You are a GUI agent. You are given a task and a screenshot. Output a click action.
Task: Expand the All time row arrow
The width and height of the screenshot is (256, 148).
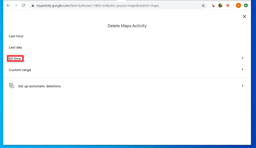pos(242,58)
